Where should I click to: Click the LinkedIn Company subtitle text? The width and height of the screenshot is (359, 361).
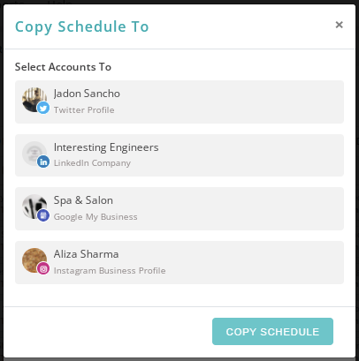point(92,163)
